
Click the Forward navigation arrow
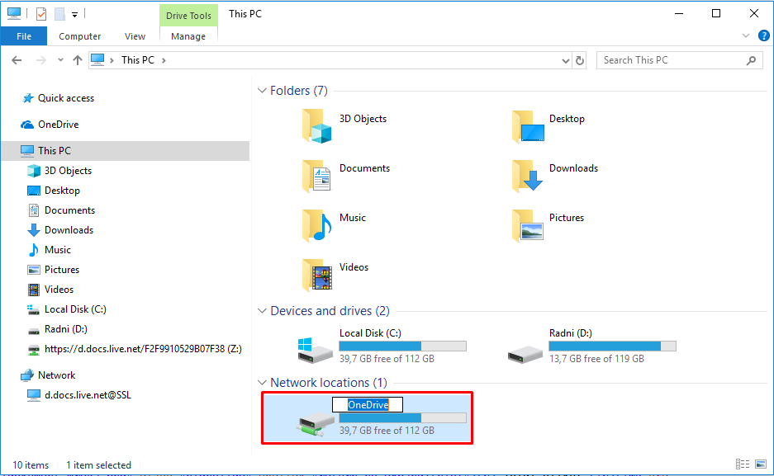tap(41, 60)
